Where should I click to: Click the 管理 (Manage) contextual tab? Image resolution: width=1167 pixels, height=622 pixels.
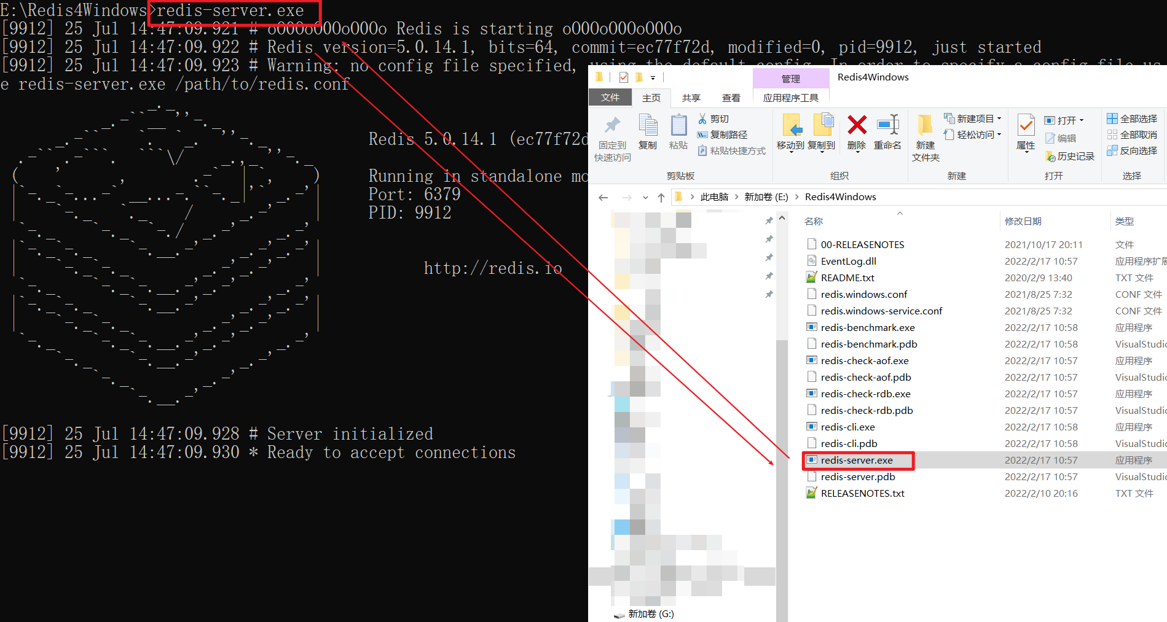coord(791,79)
